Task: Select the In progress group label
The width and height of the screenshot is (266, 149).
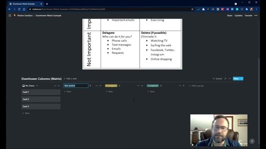Action: [x=111, y=86]
